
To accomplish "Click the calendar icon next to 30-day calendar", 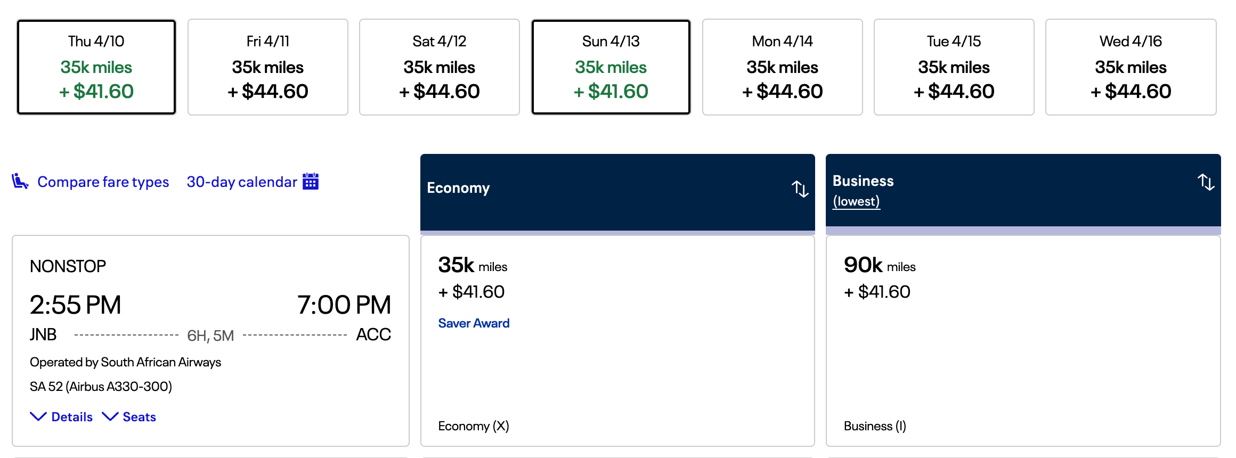I will [x=310, y=181].
